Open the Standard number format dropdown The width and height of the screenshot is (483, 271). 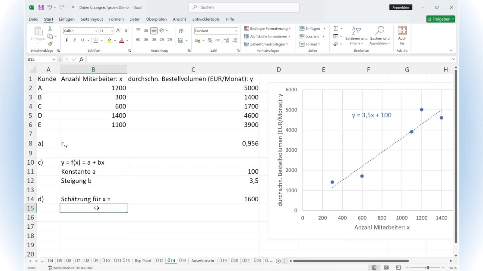pos(236,31)
